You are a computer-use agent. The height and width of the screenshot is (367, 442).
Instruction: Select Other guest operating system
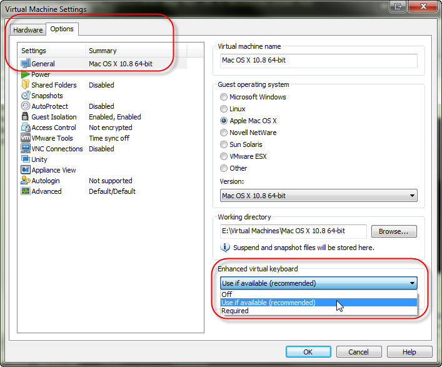coord(224,168)
